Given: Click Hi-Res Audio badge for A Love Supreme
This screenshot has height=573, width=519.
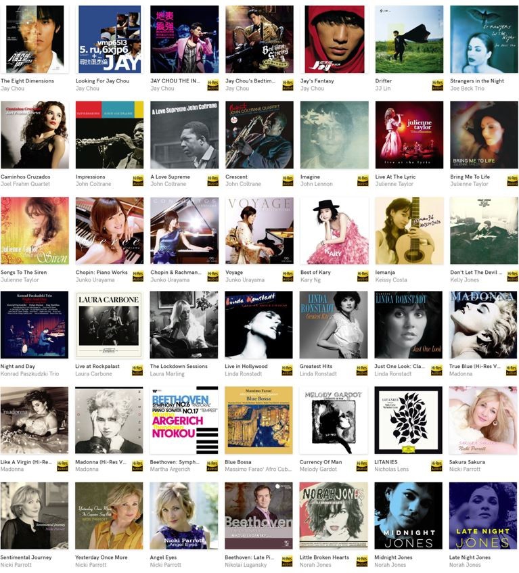Looking at the screenshot, I should coord(212,181).
